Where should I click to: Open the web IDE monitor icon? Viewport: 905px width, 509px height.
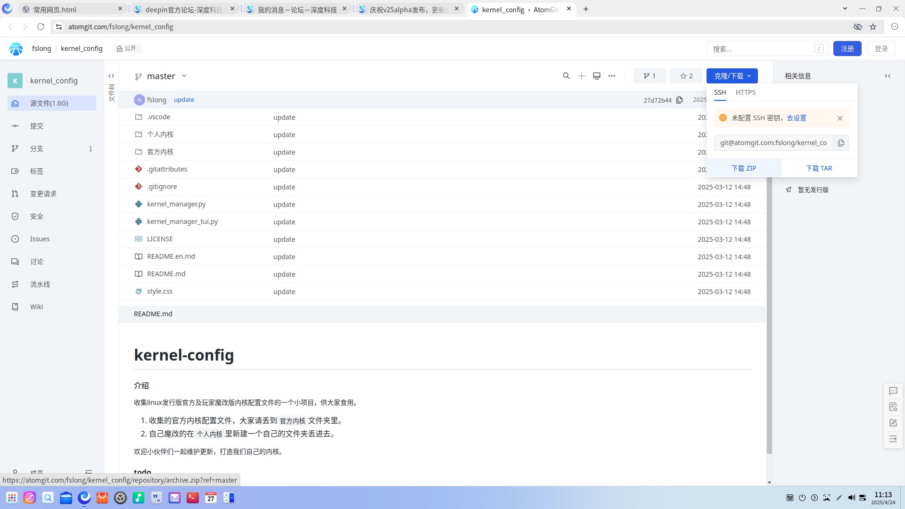pos(597,76)
